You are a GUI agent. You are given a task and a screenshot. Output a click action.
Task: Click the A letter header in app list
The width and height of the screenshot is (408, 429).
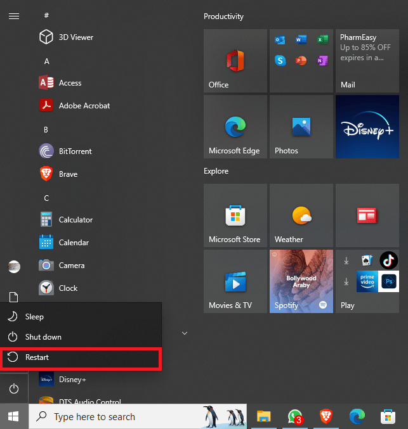coord(46,61)
